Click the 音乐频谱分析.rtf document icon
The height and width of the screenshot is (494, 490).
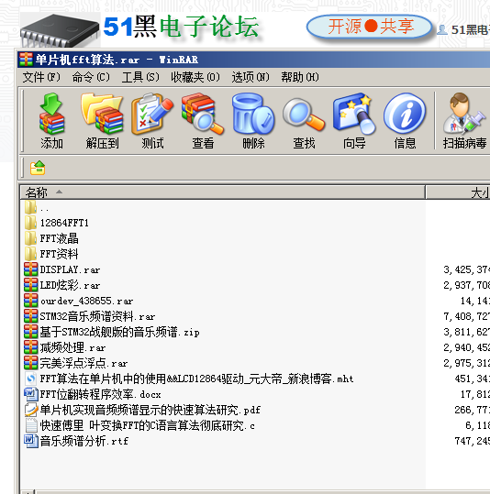coord(31,441)
